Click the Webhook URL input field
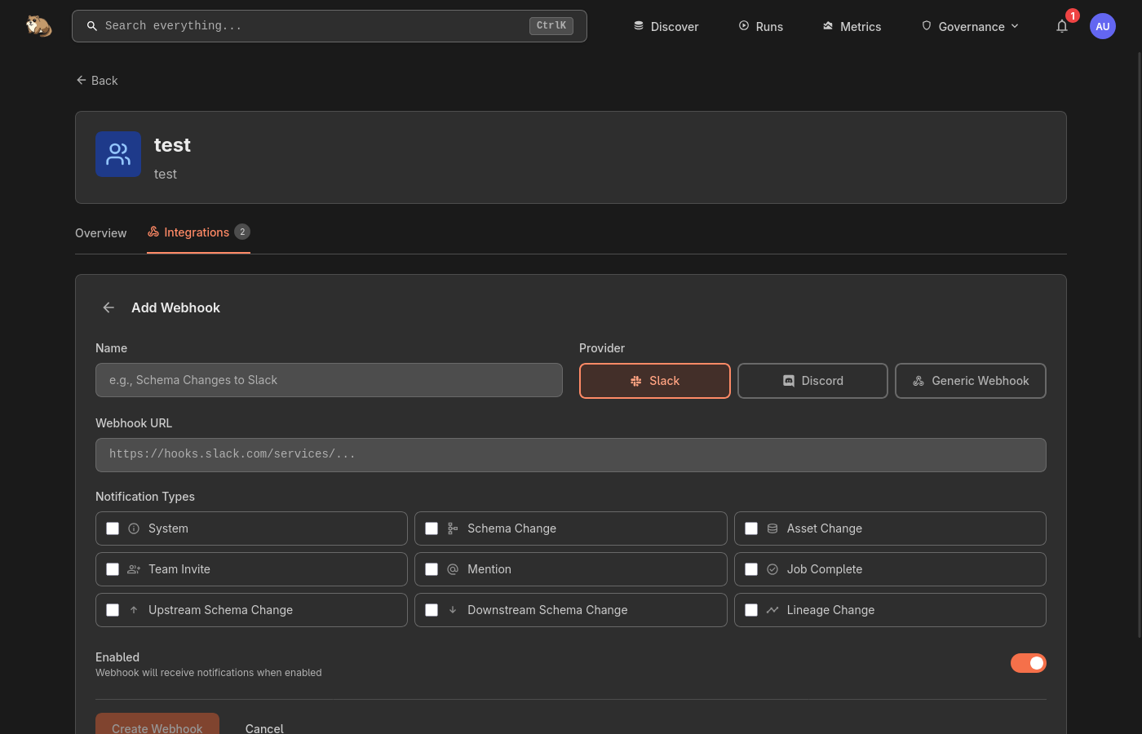The width and height of the screenshot is (1142, 734). tap(571, 454)
